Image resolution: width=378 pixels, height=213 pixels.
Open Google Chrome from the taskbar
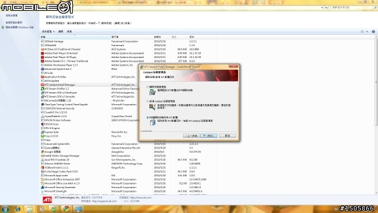pos(66,209)
